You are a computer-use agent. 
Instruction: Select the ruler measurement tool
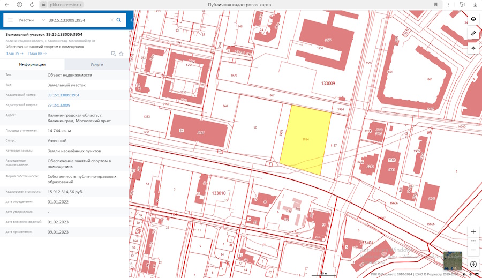pos(473,34)
